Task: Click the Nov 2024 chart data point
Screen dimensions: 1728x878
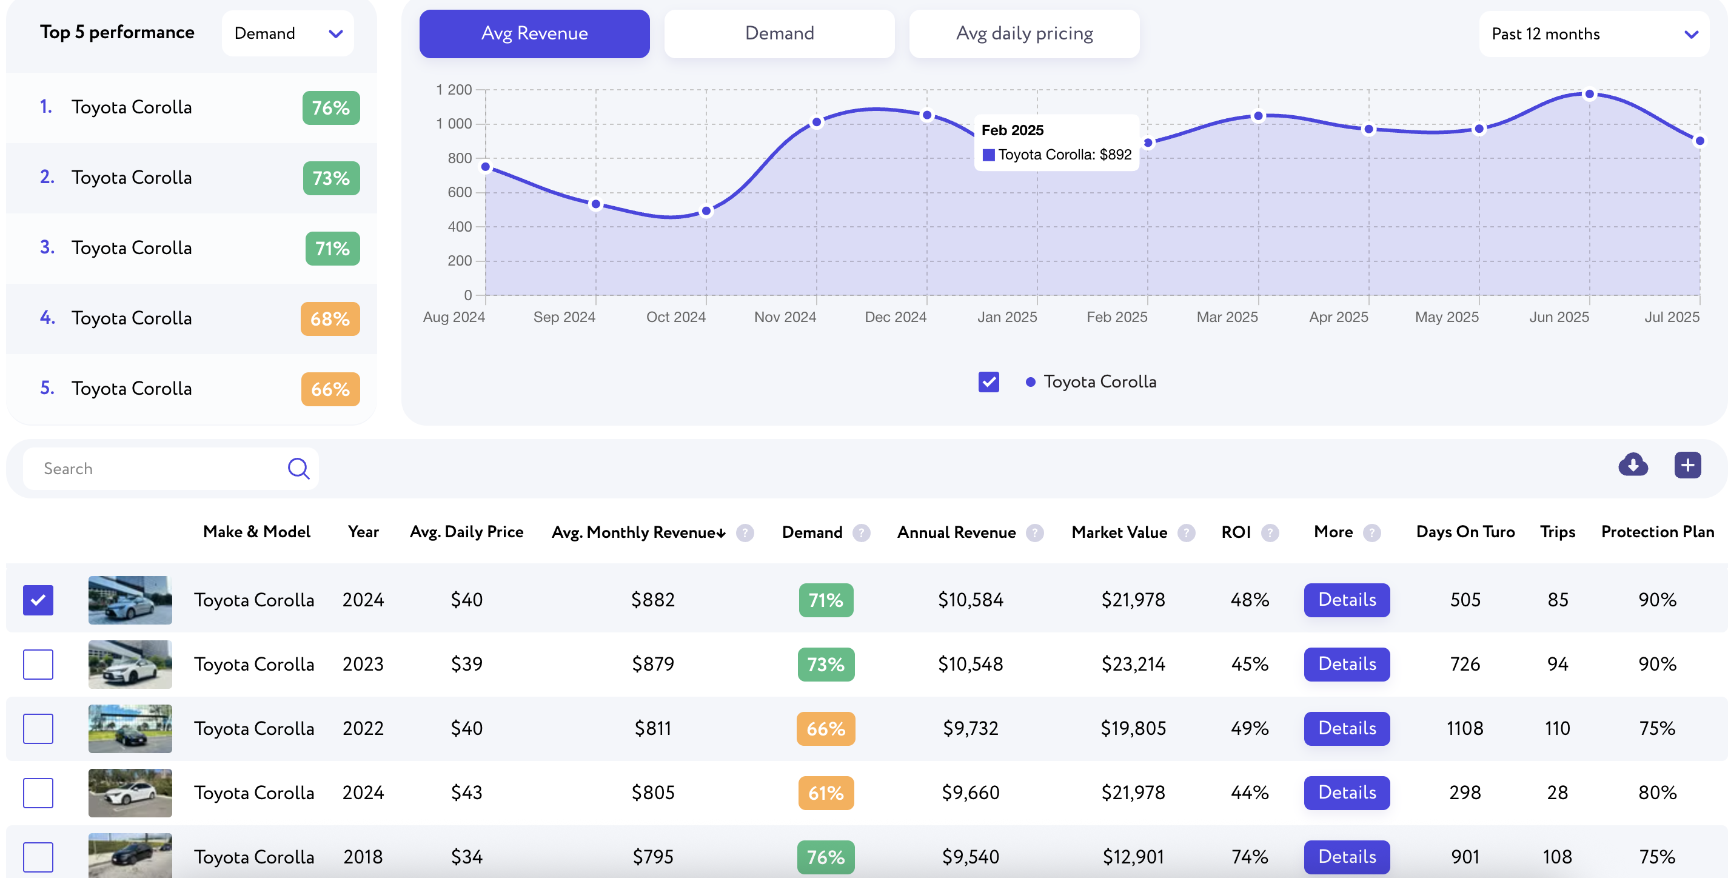Action: click(x=816, y=122)
